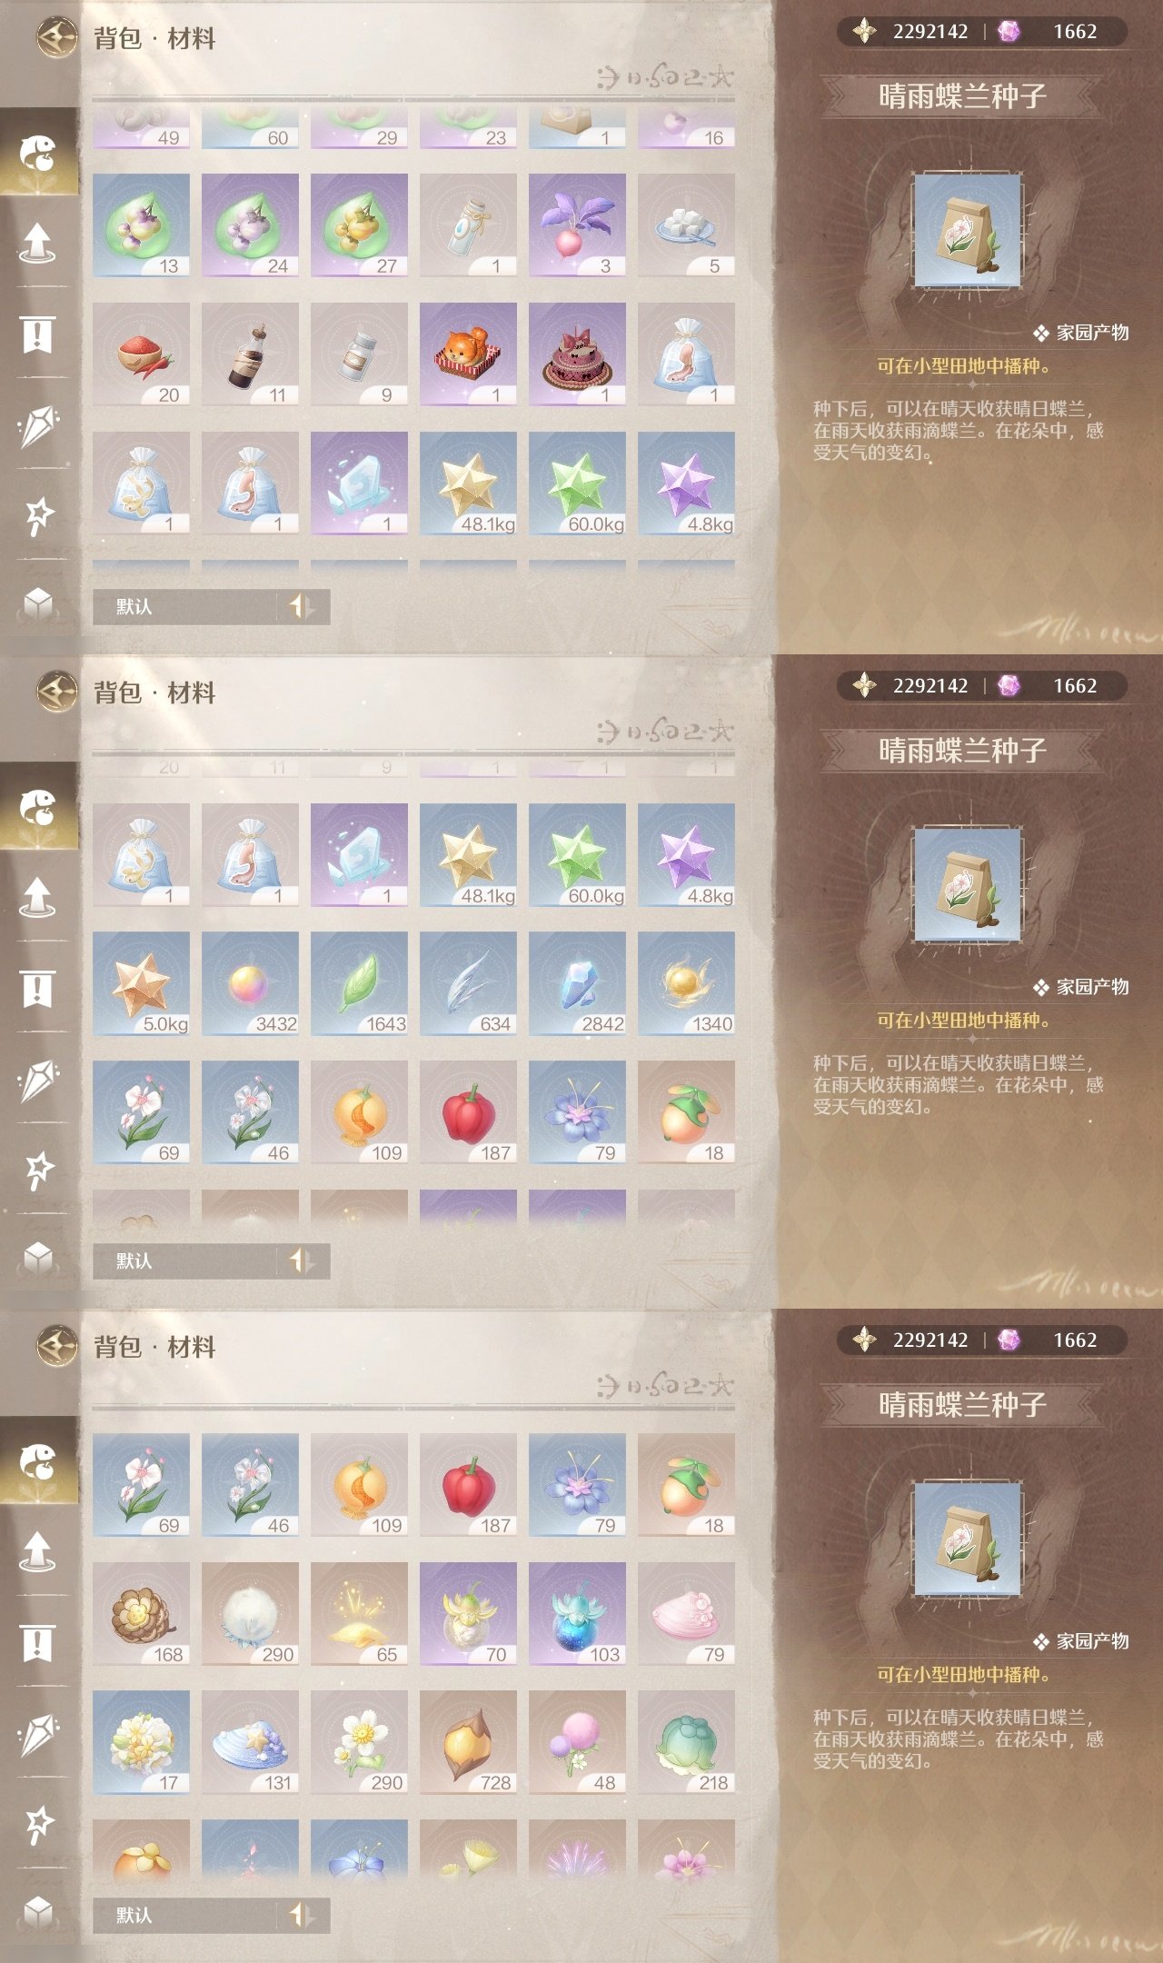Screen dimensions: 1163x1963
Task: Select the fox-shaped cake item
Action: coord(468,354)
